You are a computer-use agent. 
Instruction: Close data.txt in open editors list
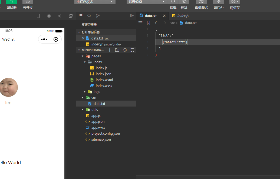(83, 38)
